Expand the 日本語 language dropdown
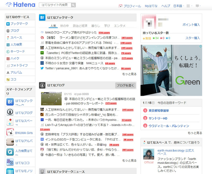This screenshot has width=212, height=174. pyautogui.click(x=179, y=6)
